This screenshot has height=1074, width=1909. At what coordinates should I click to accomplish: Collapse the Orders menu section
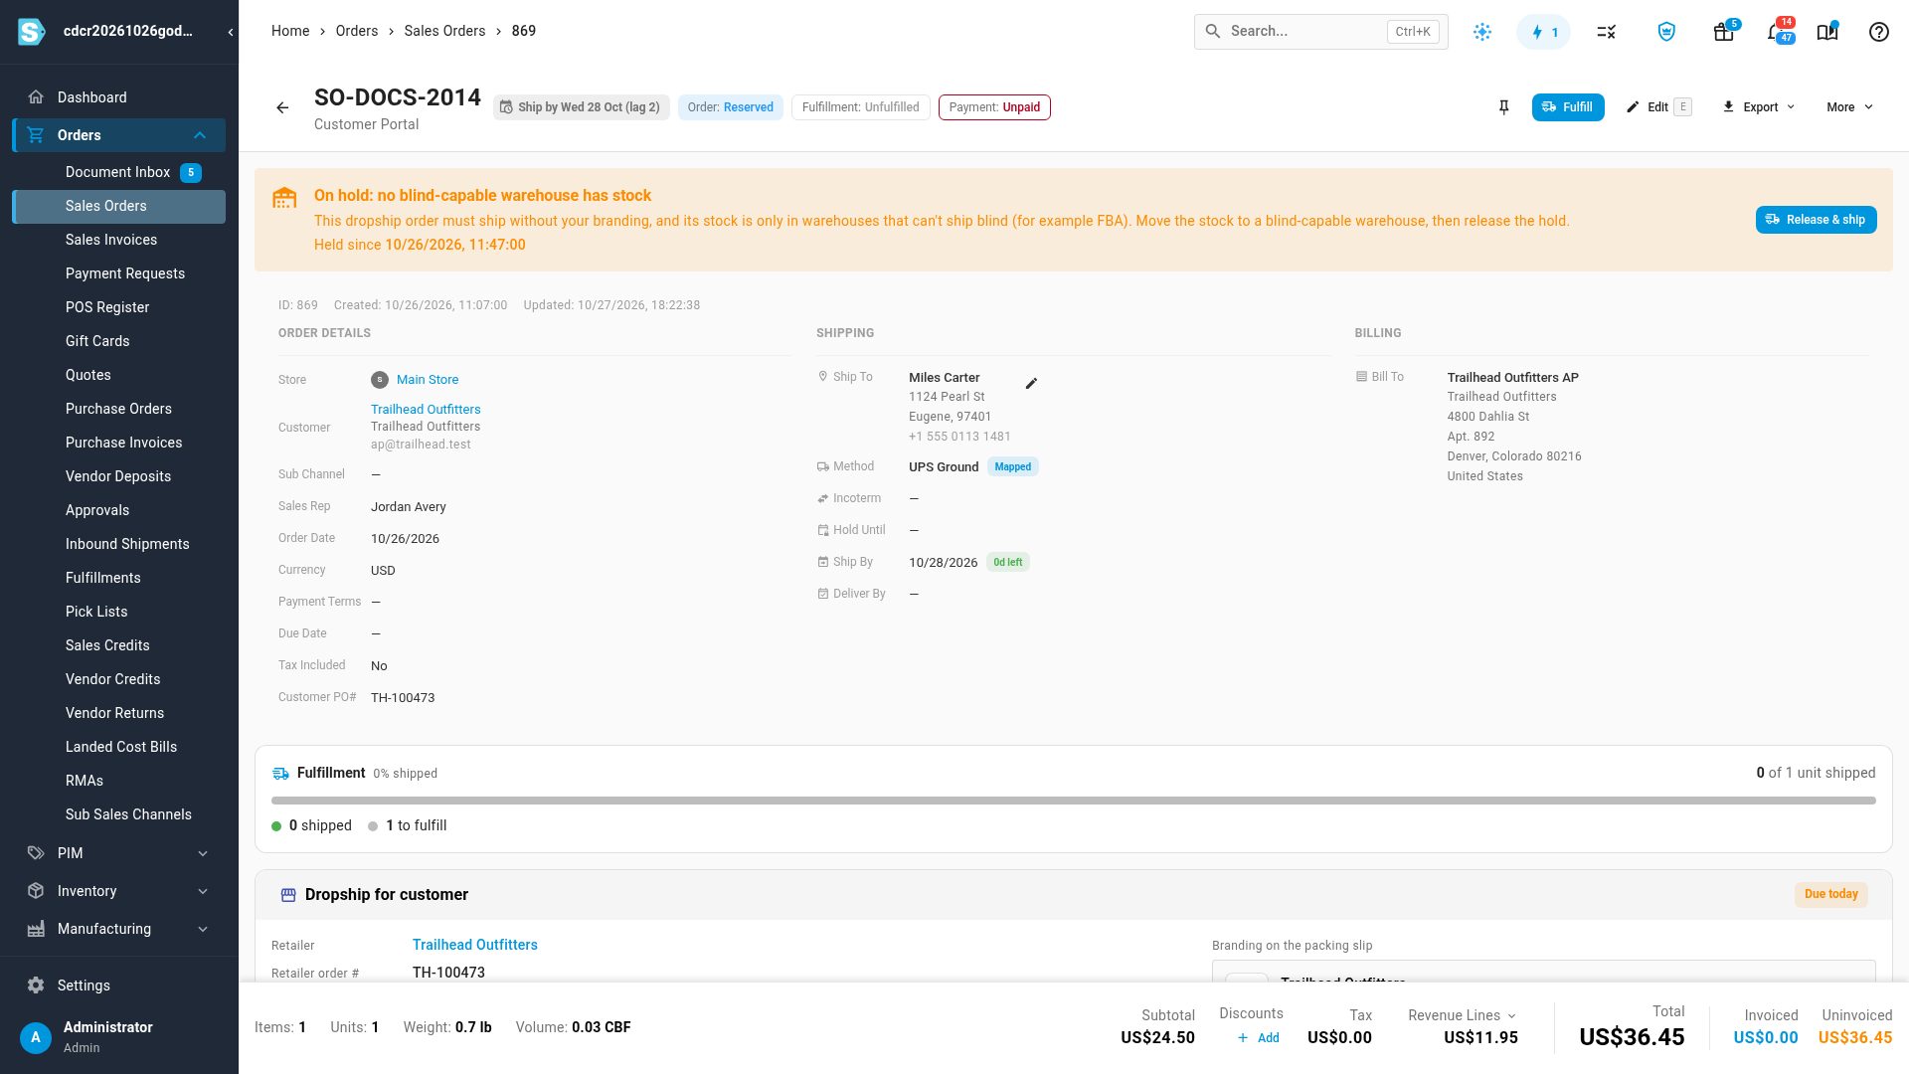200,135
